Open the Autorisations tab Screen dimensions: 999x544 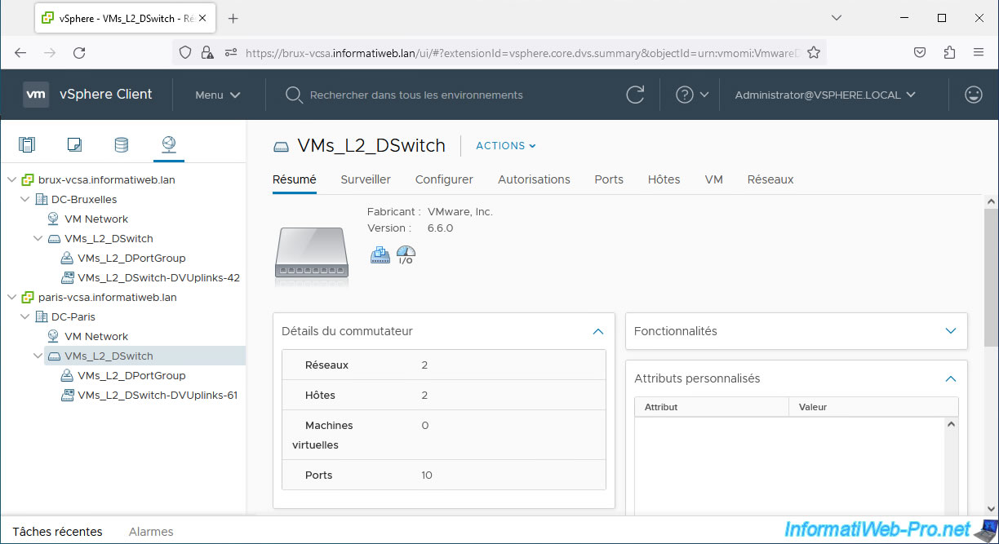point(534,179)
